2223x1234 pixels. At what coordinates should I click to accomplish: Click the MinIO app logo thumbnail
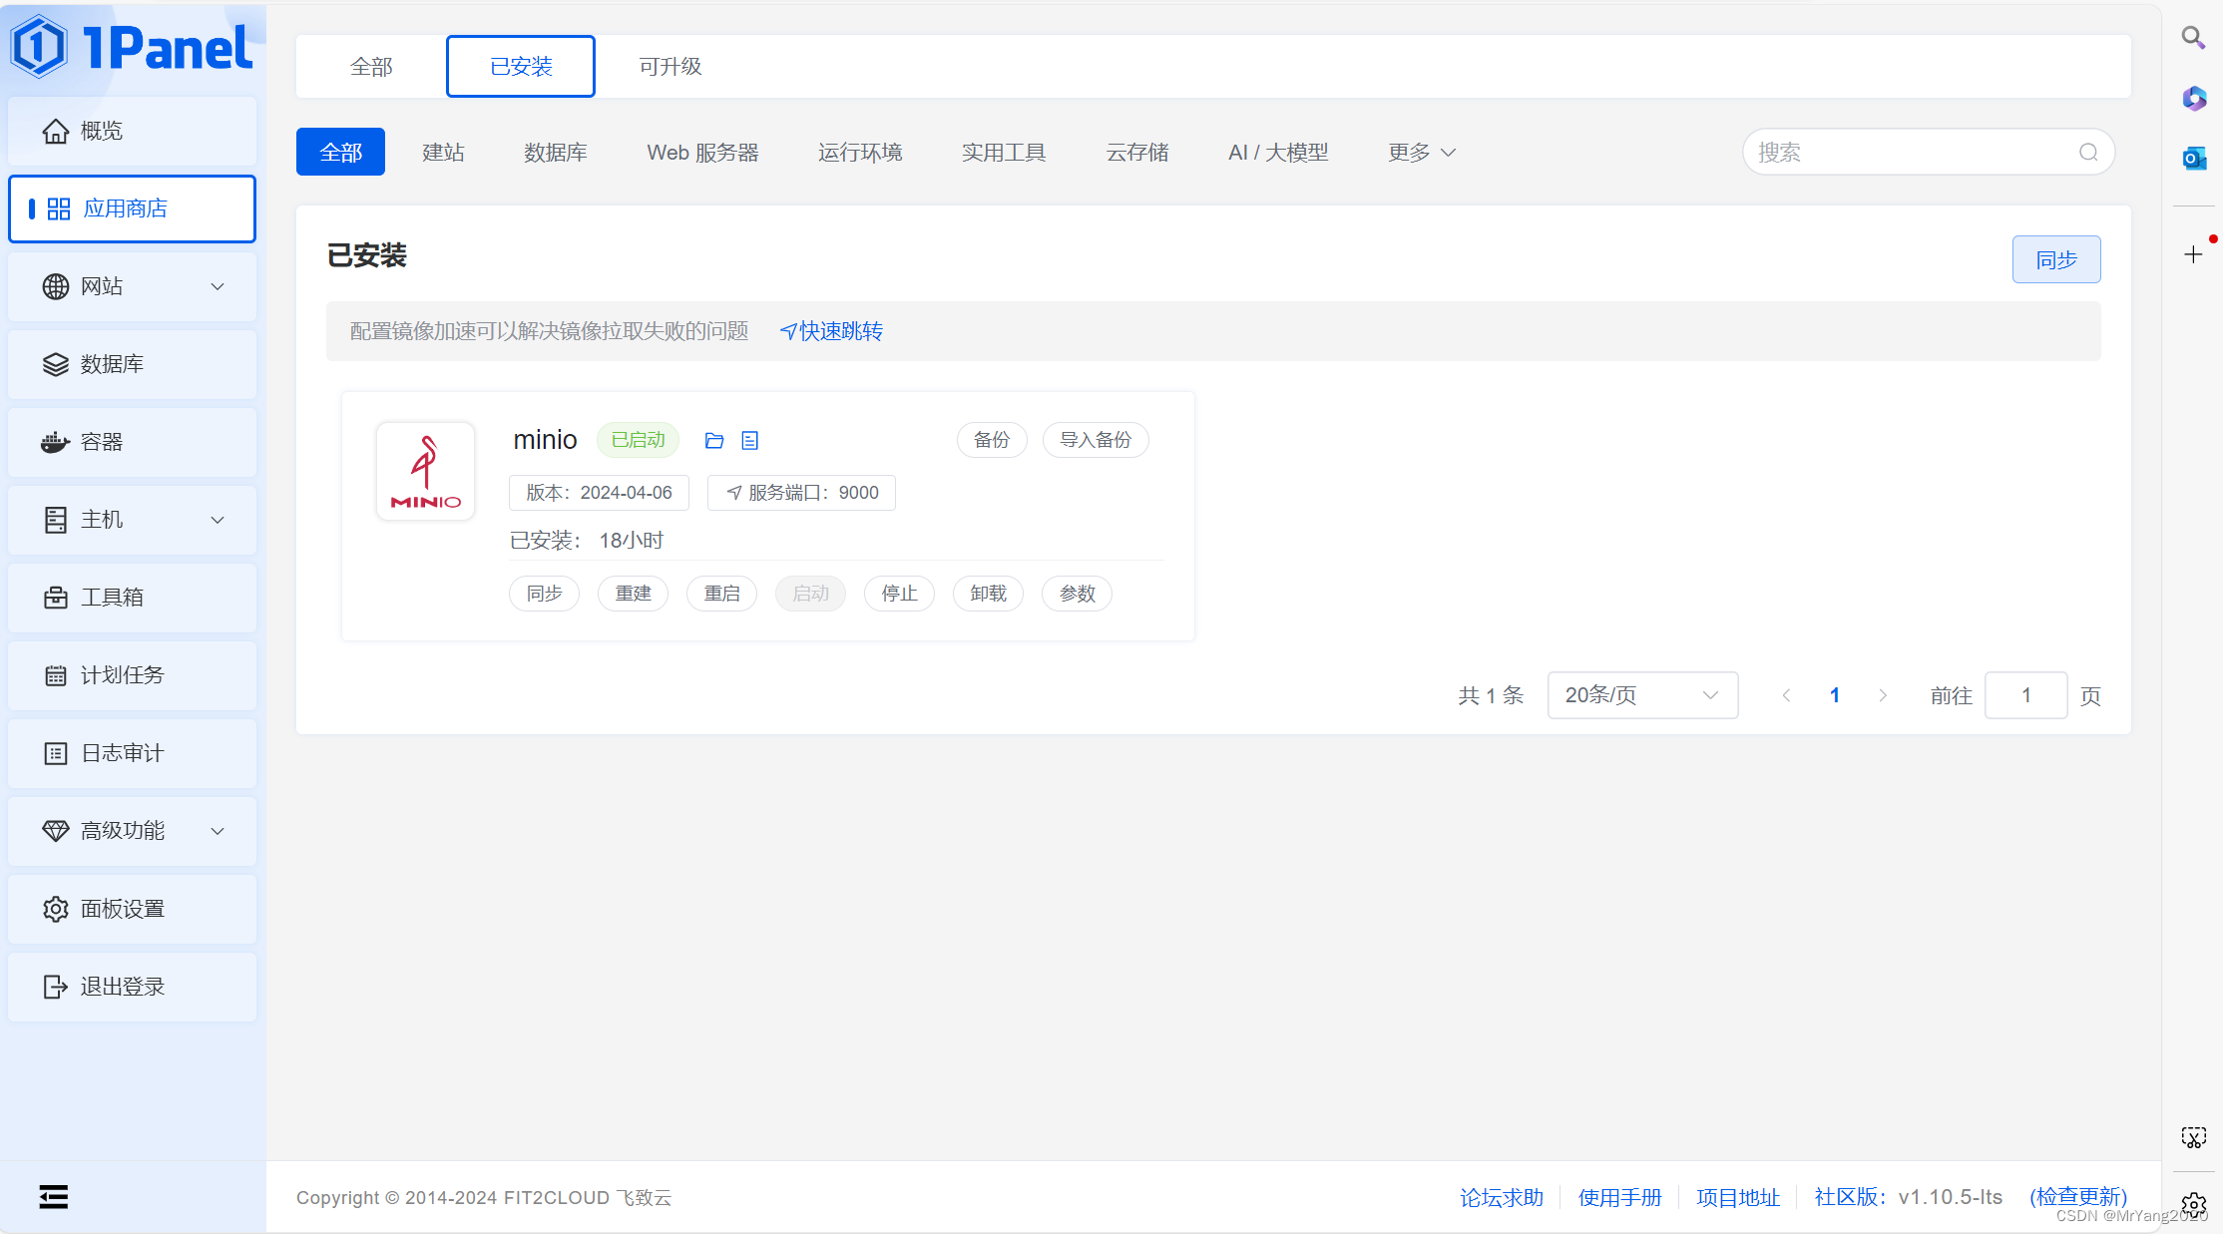[425, 471]
